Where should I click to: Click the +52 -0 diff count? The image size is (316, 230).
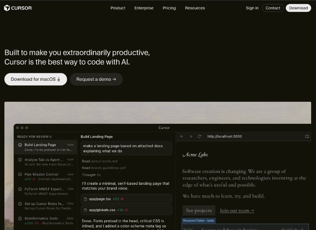118,199
